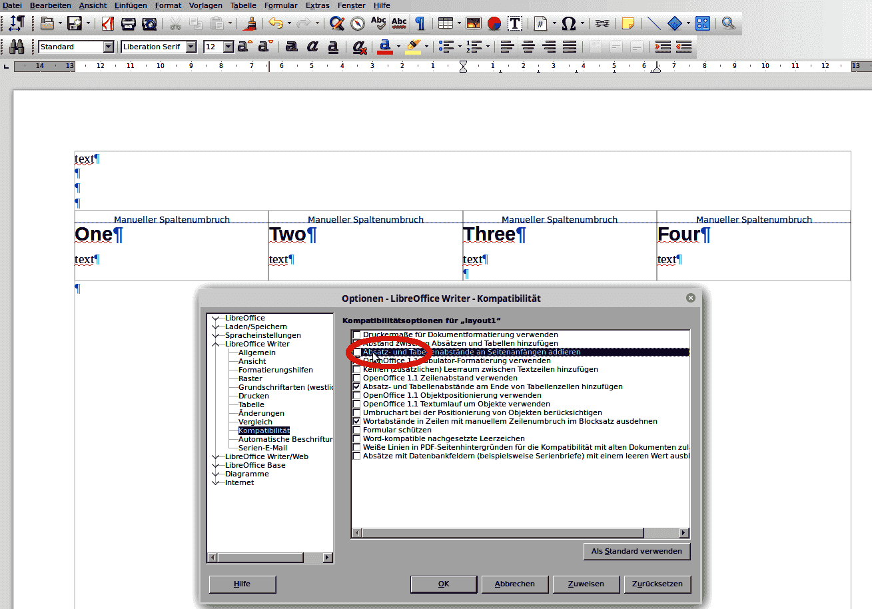Open the 'Einfügen' menu
This screenshot has width=872, height=609.
[131, 5]
